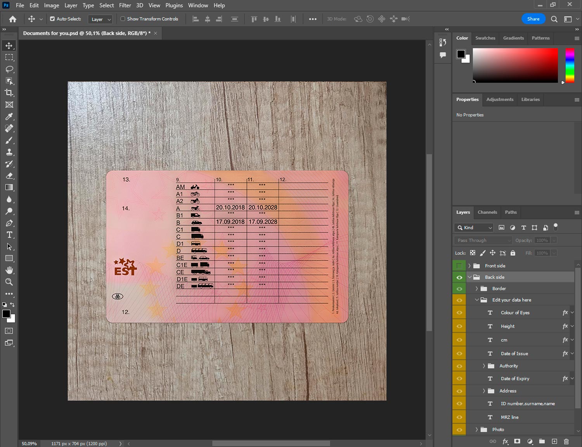The height and width of the screenshot is (447, 582).
Task: Uncheck the Auto-Select checkbox
Action: (x=52, y=19)
